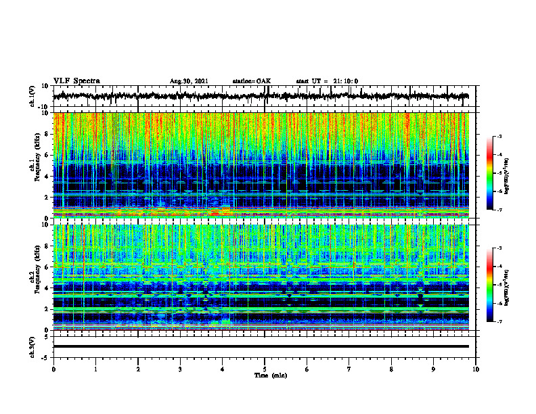Click time axis tick label 10
Screen dimensions: 536x414
(x=476, y=369)
